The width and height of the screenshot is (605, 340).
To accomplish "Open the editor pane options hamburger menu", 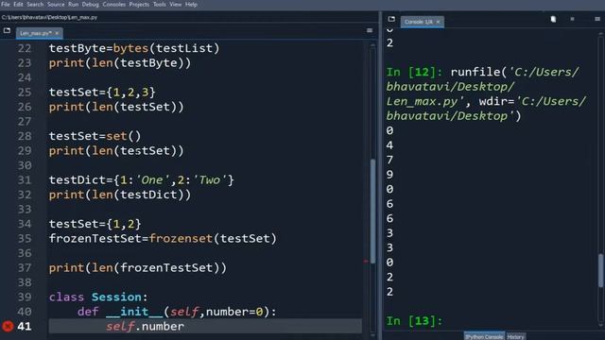I will pos(370,30).
